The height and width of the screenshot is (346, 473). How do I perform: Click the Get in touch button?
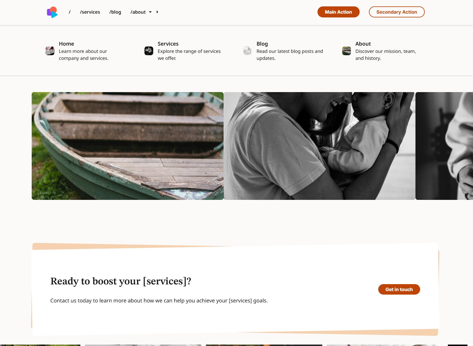(x=399, y=289)
